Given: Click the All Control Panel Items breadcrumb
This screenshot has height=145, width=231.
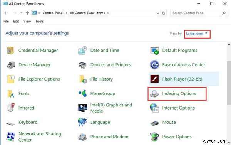Looking at the screenshot, I should click(x=87, y=13).
